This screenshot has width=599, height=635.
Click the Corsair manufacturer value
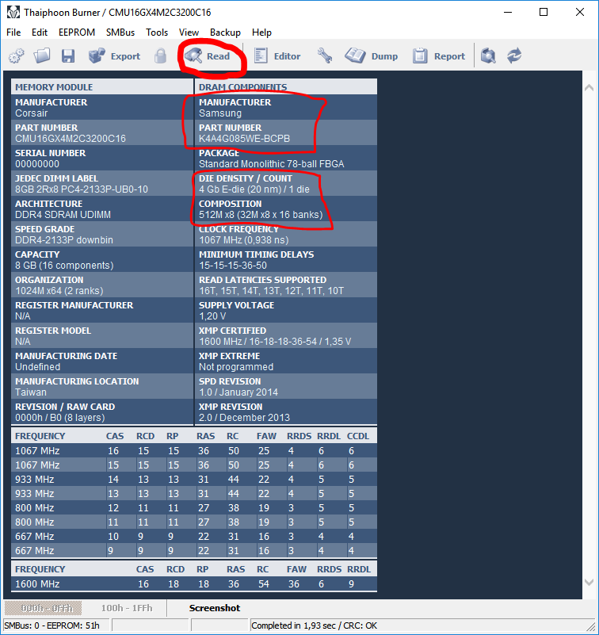pyautogui.click(x=32, y=113)
